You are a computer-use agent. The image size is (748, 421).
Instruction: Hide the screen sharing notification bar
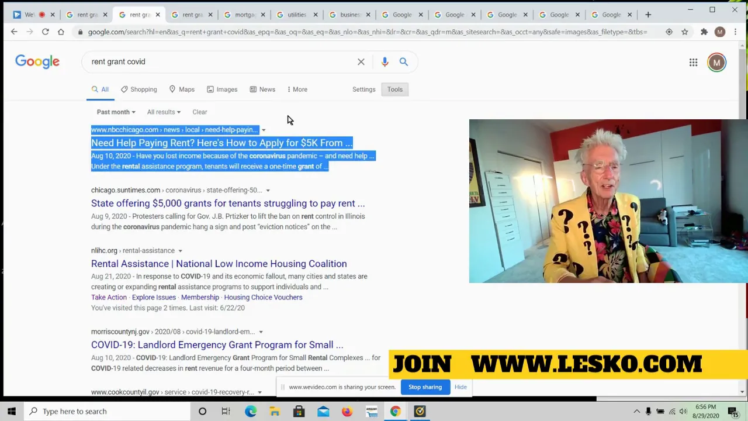click(x=460, y=387)
